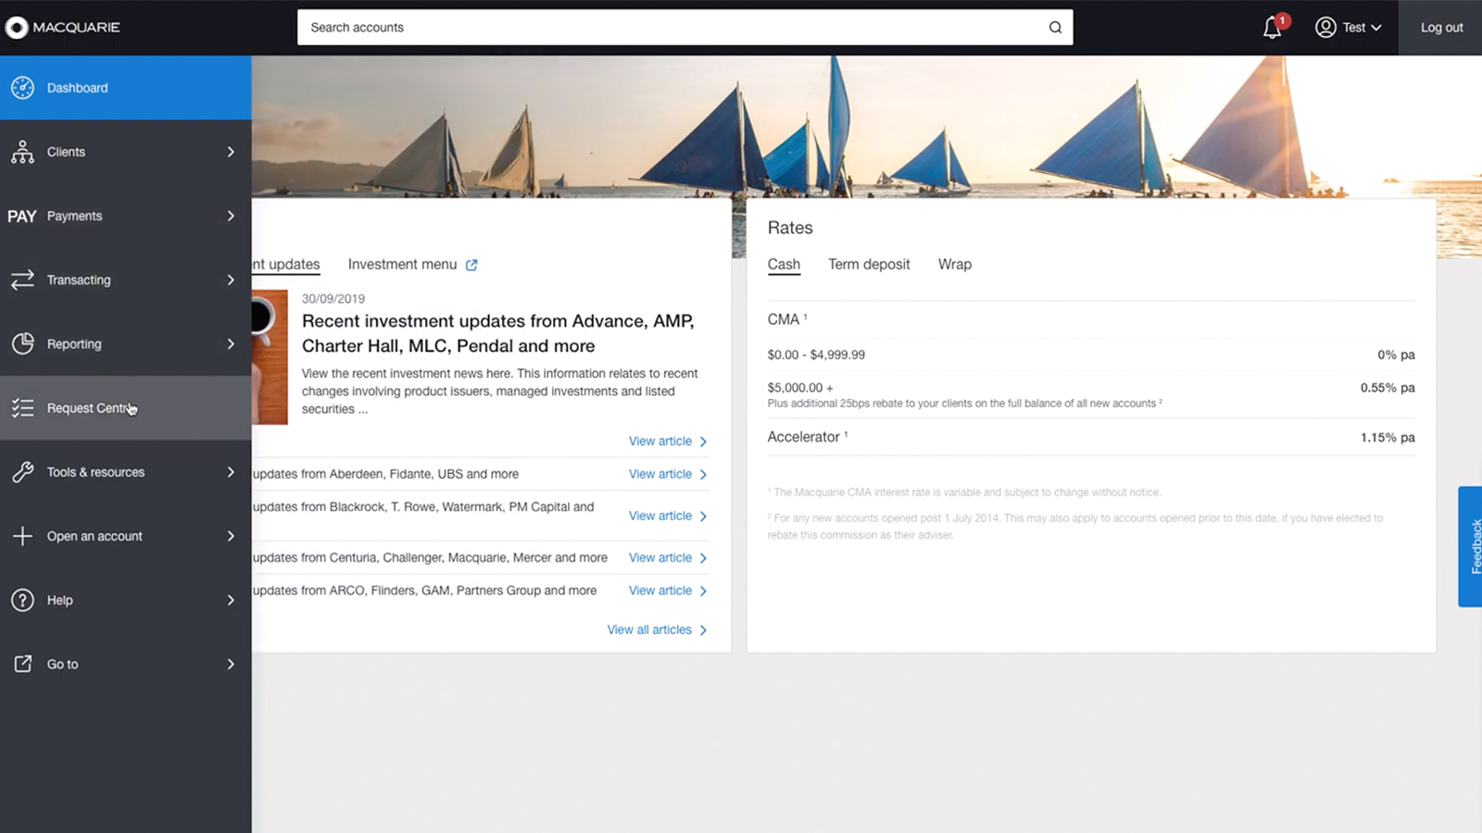Expand the Help submenu chevron
This screenshot has height=833, width=1482.
[231, 600]
